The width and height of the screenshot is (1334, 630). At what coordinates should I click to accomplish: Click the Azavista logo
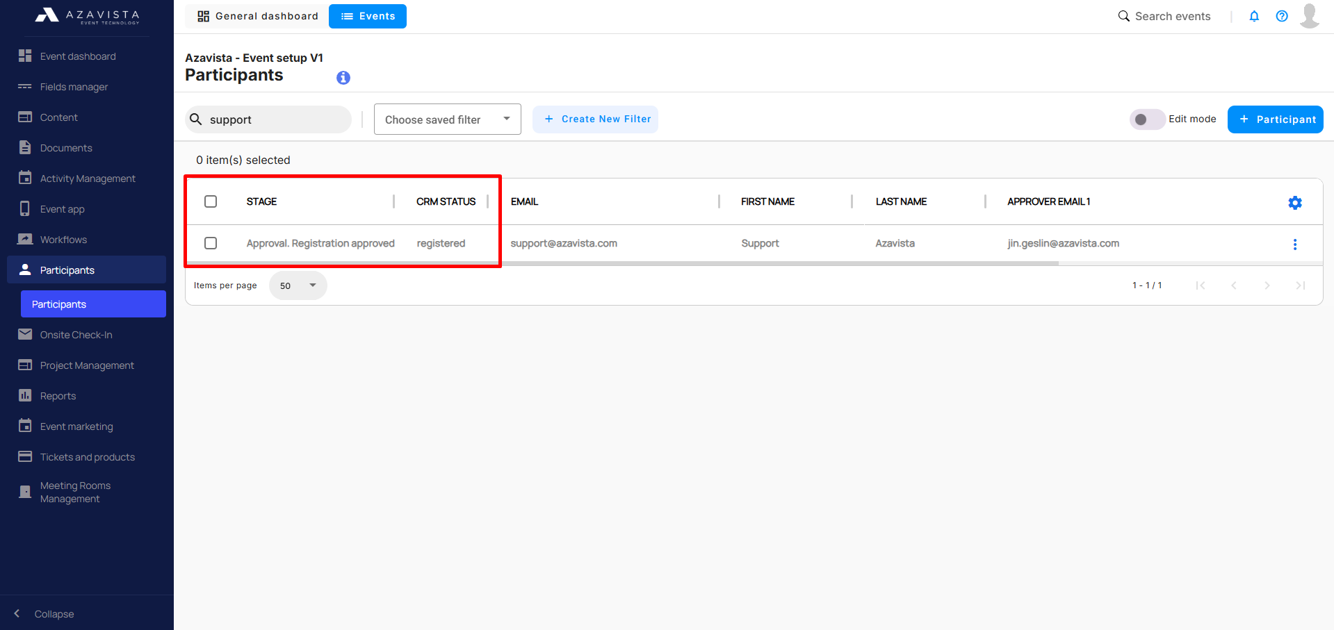(87, 16)
